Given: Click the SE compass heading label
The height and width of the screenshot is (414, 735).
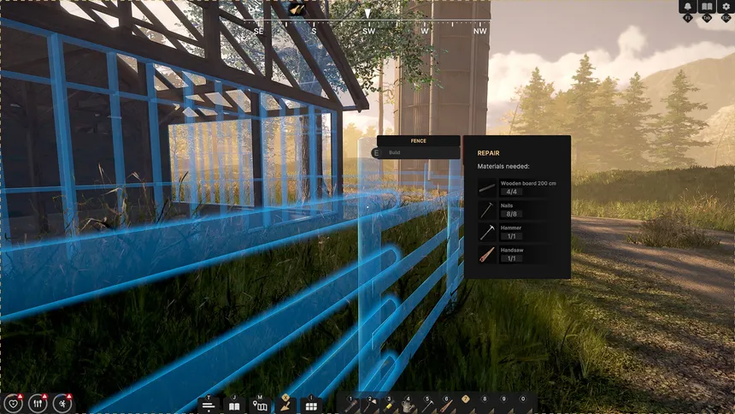Looking at the screenshot, I should pyautogui.click(x=258, y=31).
